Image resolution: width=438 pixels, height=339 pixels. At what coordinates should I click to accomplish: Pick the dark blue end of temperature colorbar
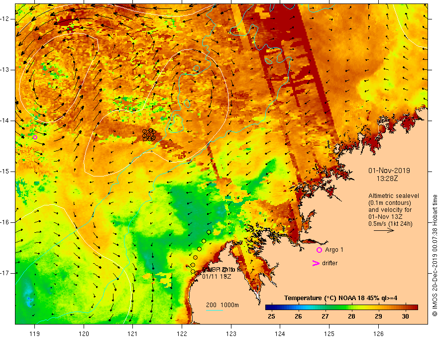pyautogui.click(x=268, y=308)
